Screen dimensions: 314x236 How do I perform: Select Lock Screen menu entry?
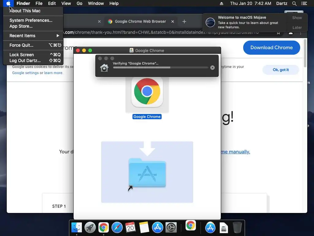click(x=33, y=55)
